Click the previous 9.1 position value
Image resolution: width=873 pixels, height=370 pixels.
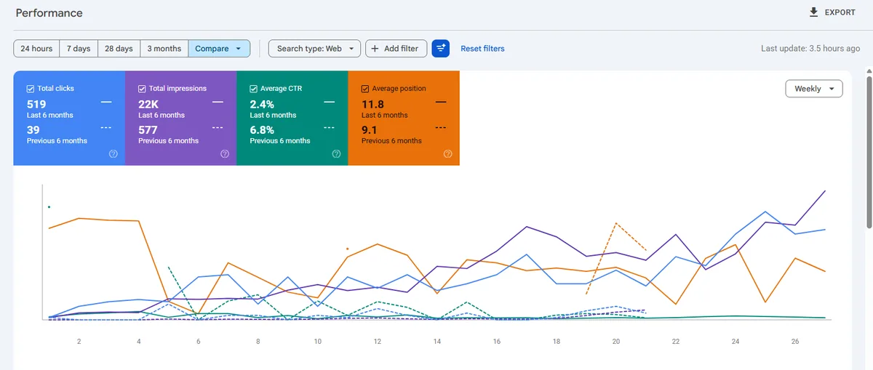(370, 129)
